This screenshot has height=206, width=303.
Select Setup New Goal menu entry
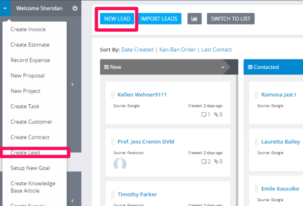coord(30,168)
